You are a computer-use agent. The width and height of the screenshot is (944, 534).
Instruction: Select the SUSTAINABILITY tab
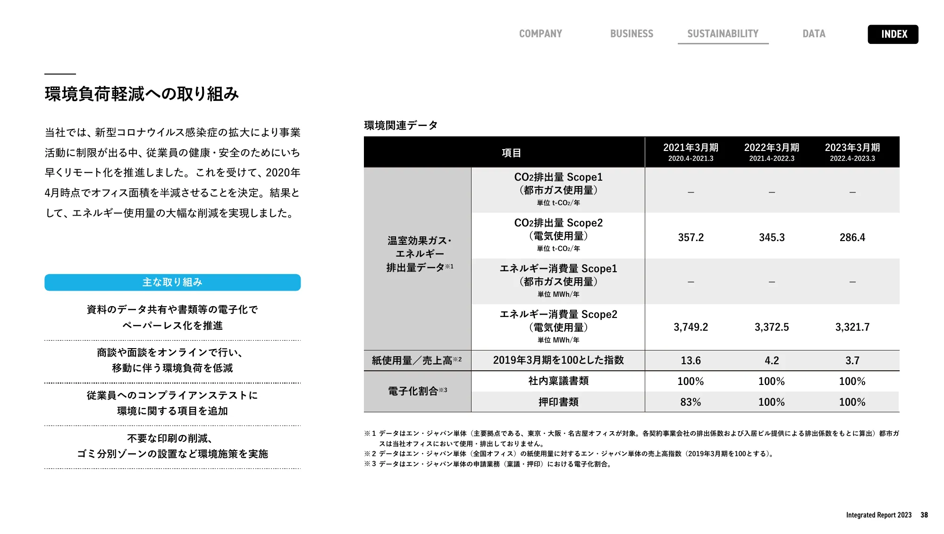click(723, 34)
